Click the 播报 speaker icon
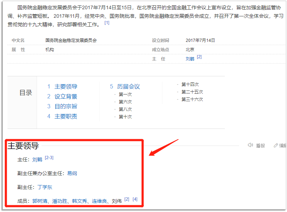287x212 pixels. (x=251, y=145)
